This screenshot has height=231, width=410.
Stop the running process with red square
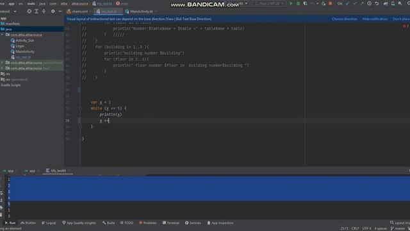pyautogui.click(x=331, y=4)
